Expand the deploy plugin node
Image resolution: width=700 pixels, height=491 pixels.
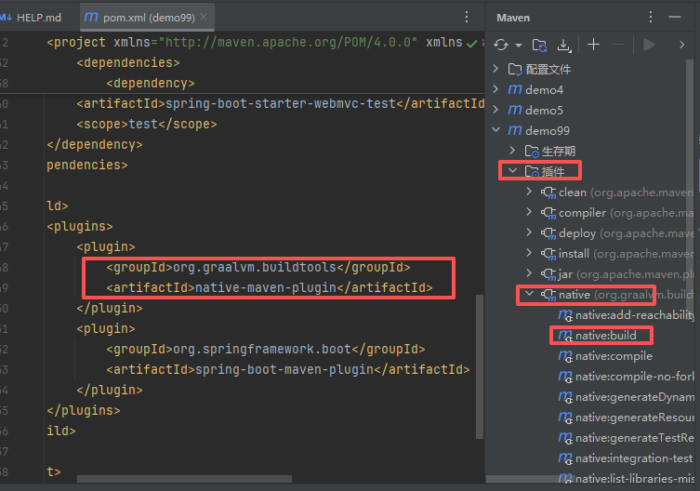tap(529, 232)
